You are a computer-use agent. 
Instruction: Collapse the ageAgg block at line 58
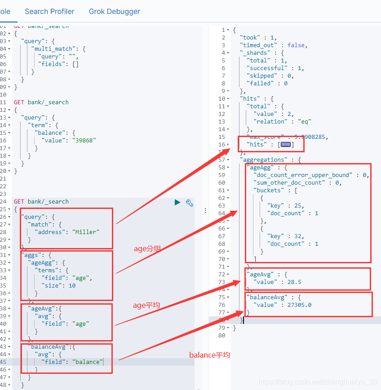[x=228, y=168]
